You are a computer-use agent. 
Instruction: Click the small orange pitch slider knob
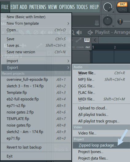[x=120, y=21]
